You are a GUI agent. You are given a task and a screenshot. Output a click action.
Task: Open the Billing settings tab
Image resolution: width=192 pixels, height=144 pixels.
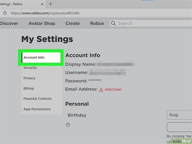pyautogui.click(x=28, y=88)
